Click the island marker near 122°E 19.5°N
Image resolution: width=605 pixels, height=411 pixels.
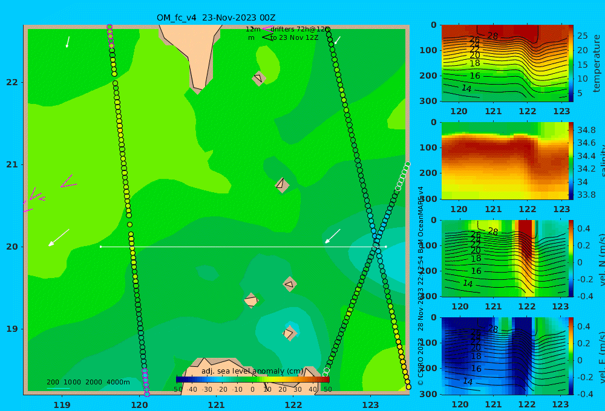pyautogui.click(x=289, y=284)
